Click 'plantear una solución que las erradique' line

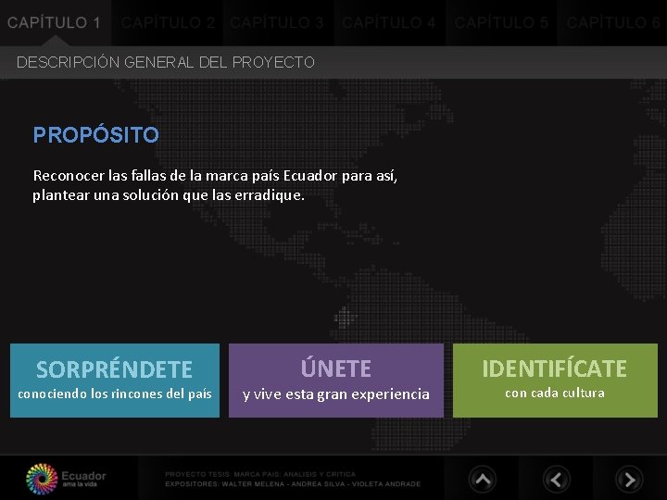pyautogui.click(x=169, y=195)
